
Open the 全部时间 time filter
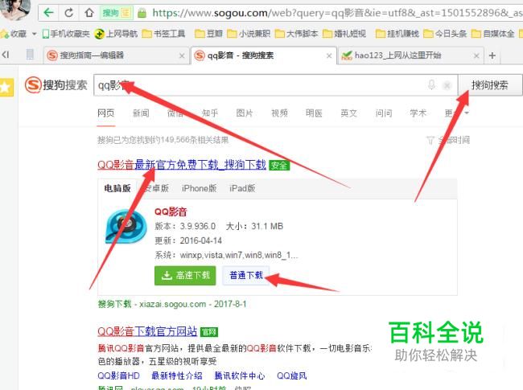tap(448, 141)
